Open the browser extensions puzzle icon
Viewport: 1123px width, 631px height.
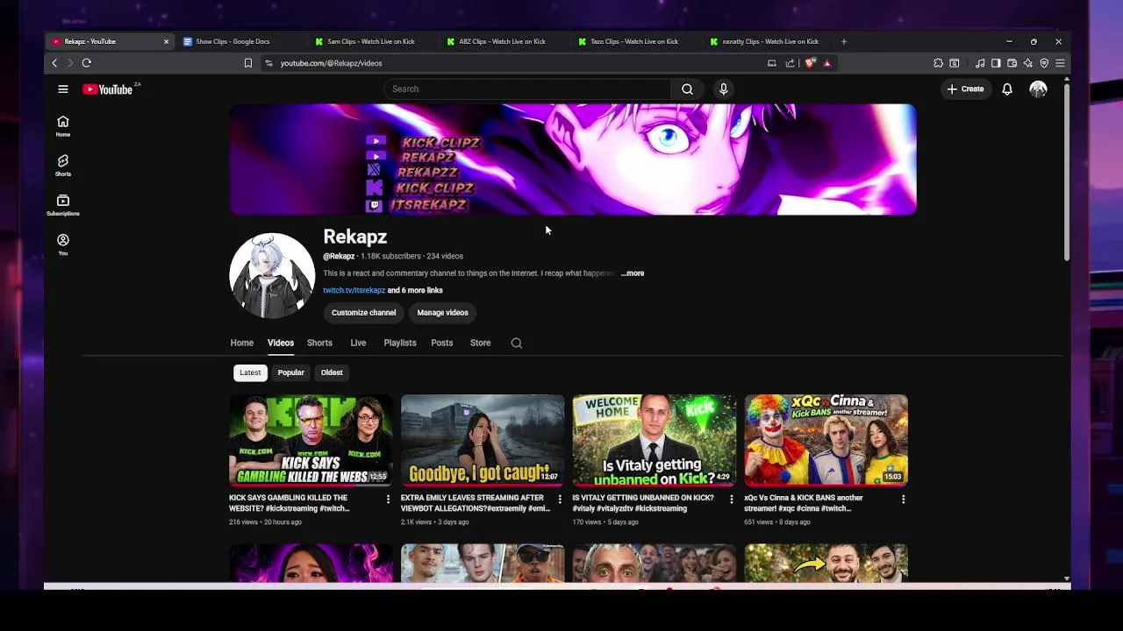[x=939, y=63]
